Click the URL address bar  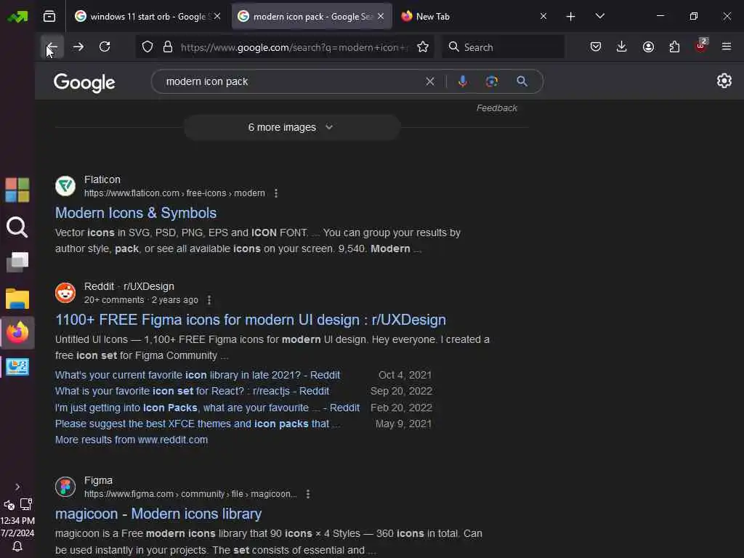click(x=294, y=47)
